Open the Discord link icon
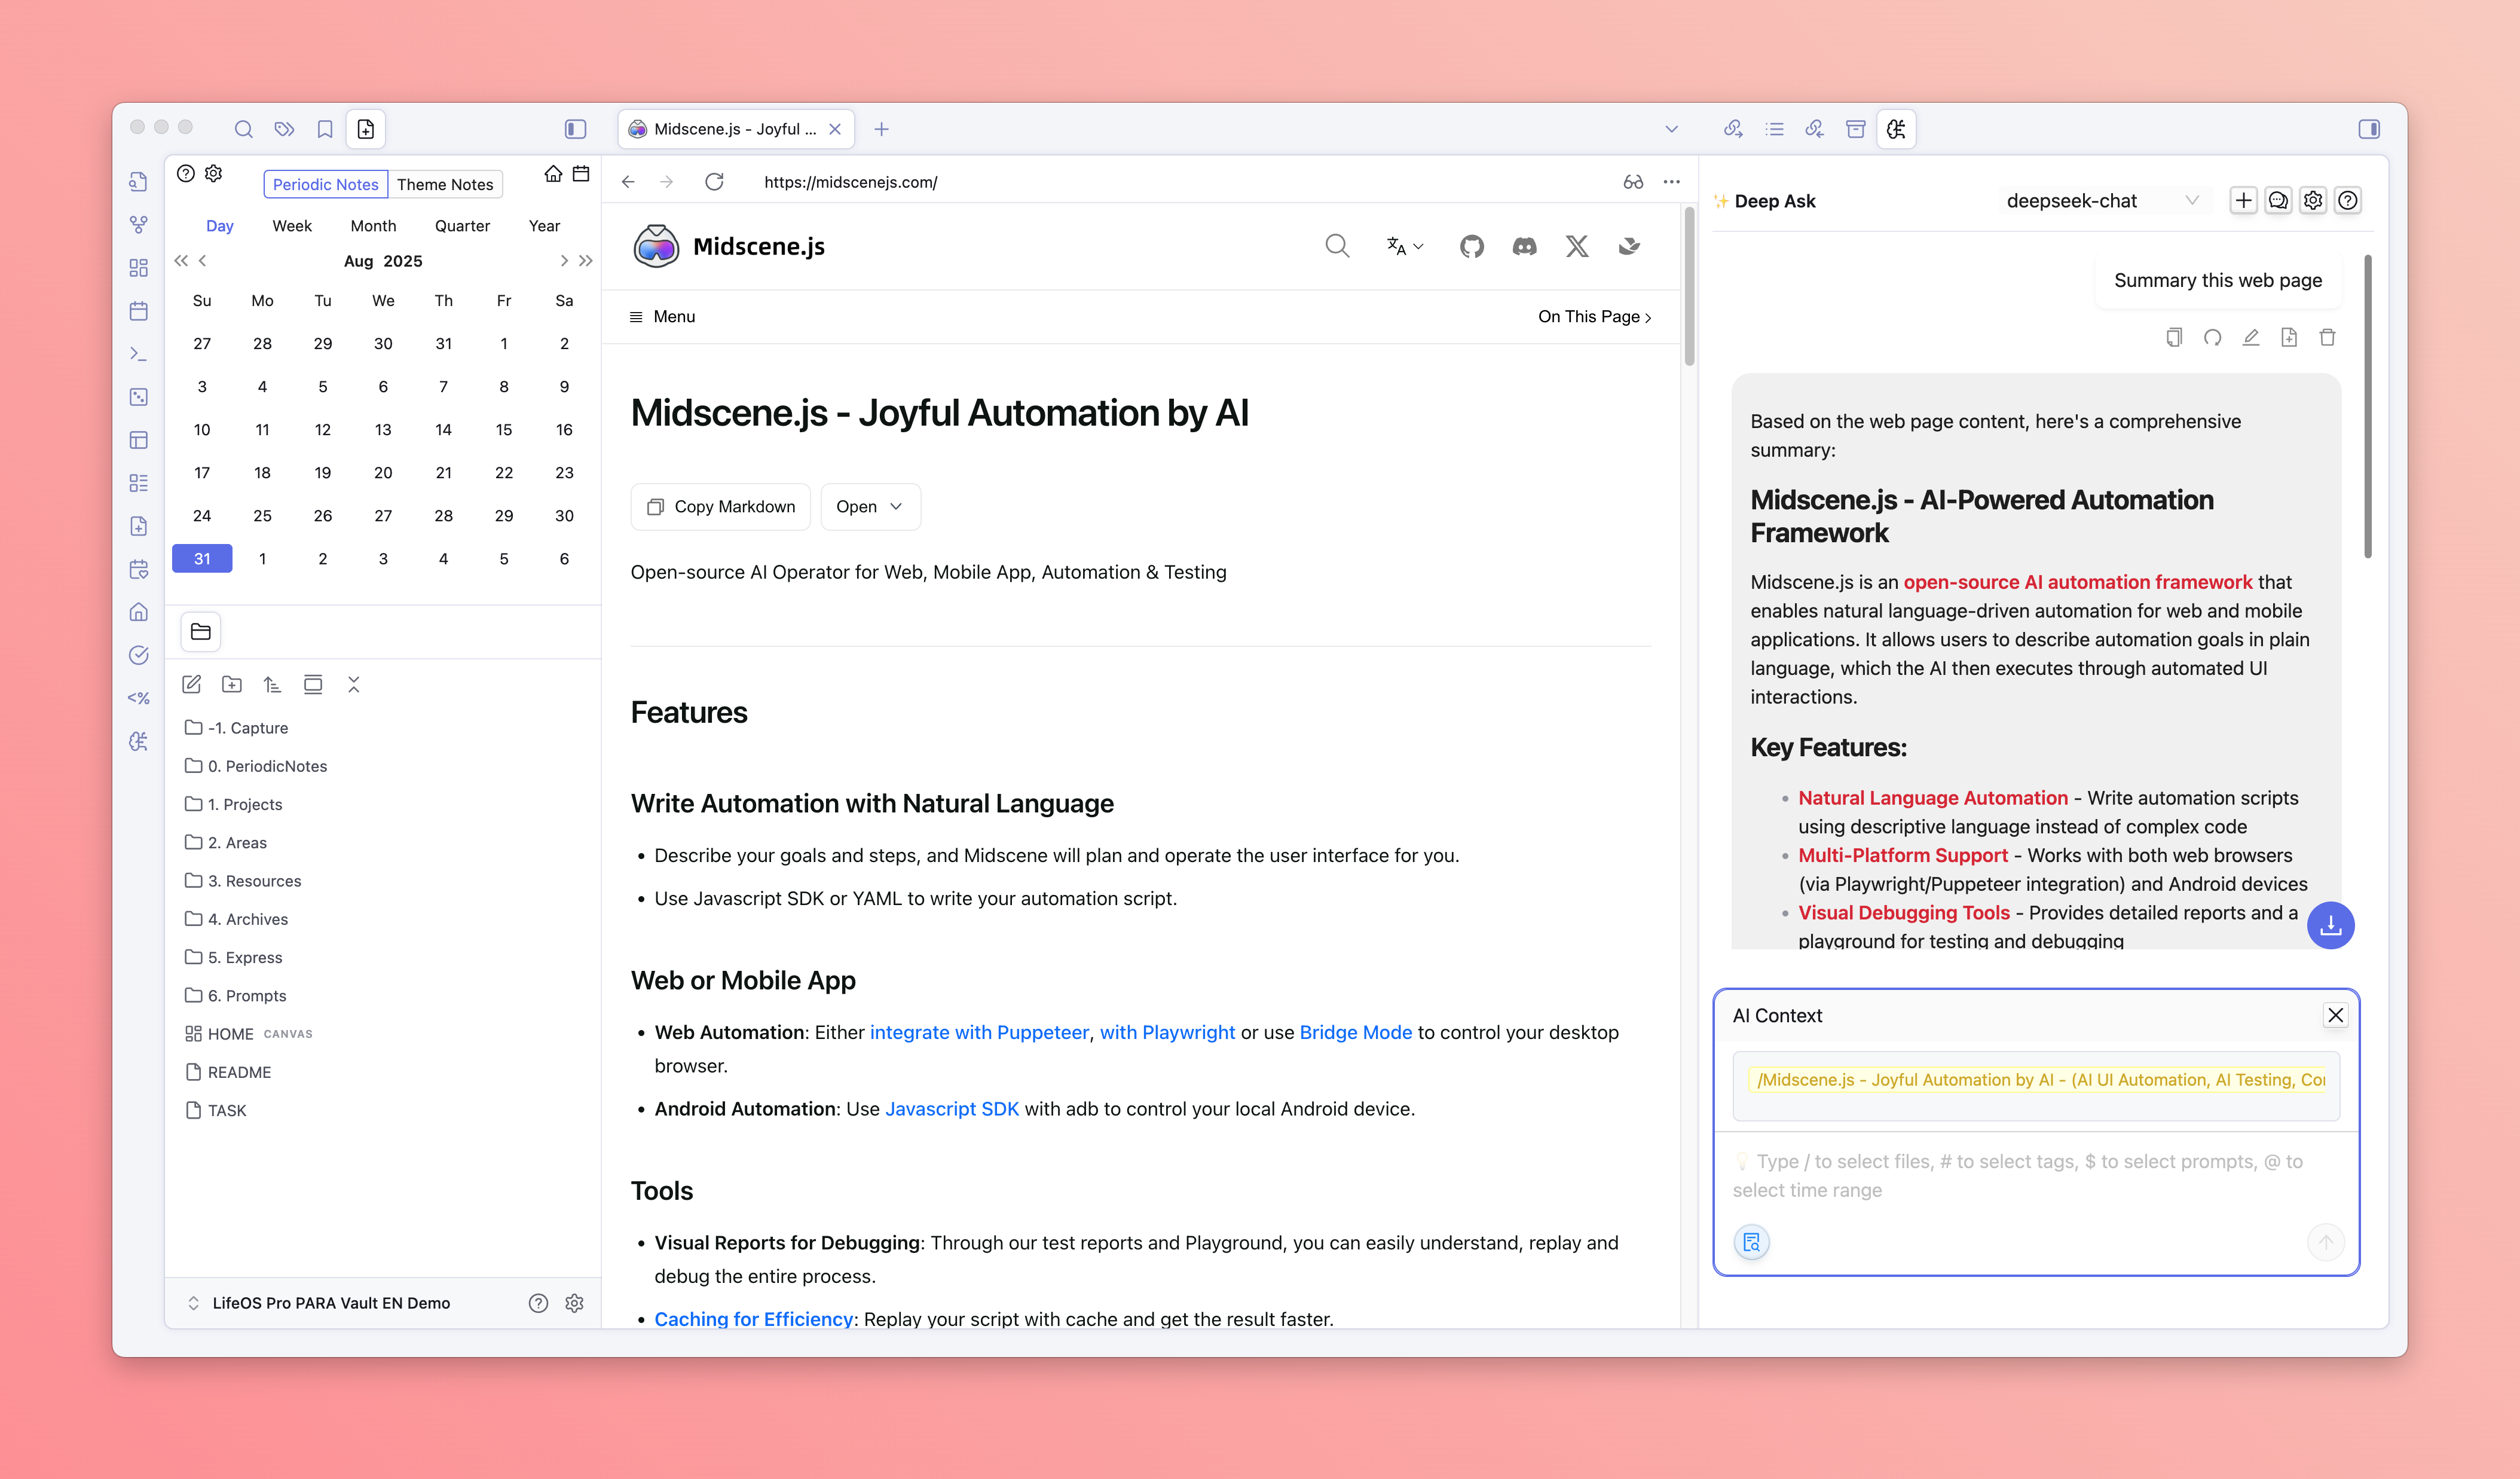 (1524, 246)
